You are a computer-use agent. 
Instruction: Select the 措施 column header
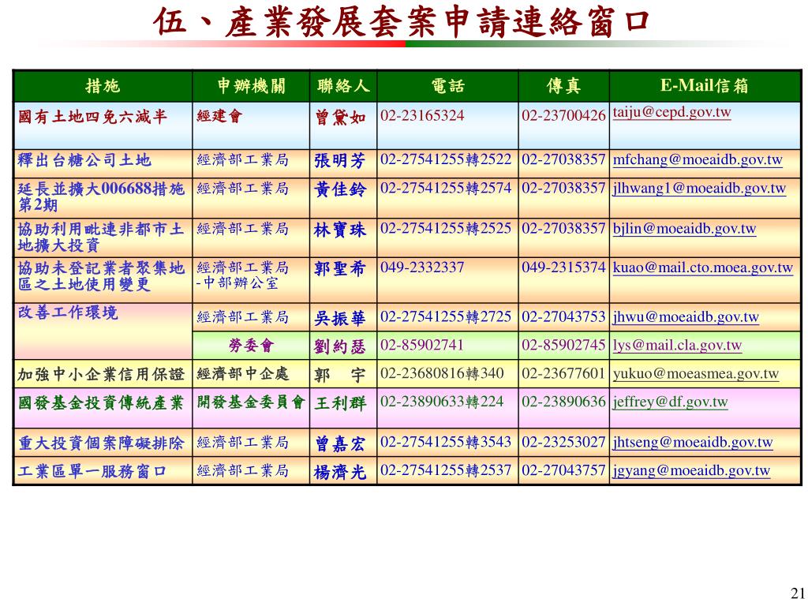point(103,86)
